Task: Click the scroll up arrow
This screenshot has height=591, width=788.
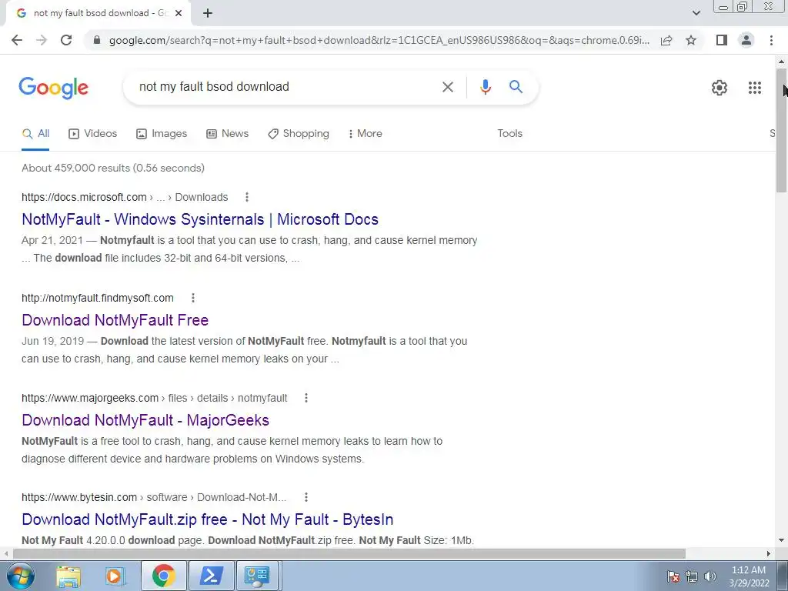Action: [x=782, y=62]
